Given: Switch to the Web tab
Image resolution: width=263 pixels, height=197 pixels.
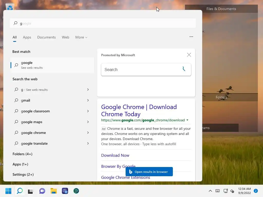Looking at the screenshot, I should coord(65,37).
